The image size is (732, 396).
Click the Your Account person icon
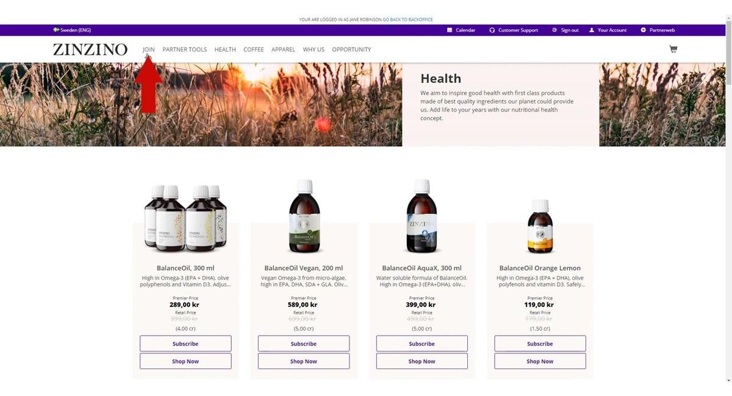[x=592, y=30]
